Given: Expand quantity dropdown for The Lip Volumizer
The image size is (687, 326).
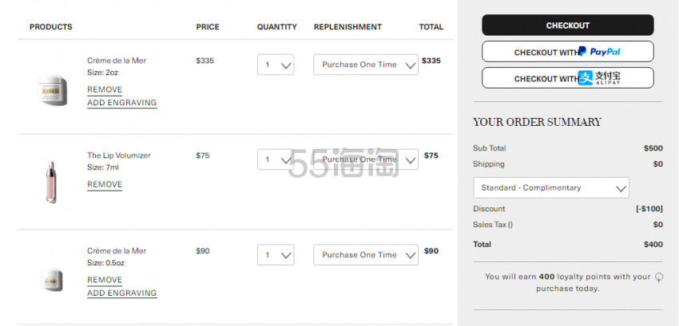Looking at the screenshot, I should 276,159.
